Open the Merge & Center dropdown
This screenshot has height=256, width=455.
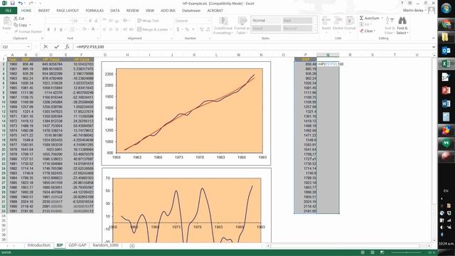tap(171, 29)
